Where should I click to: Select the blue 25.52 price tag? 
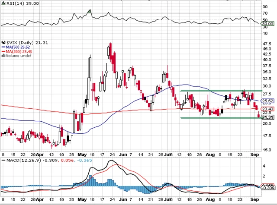click(x=268, y=101)
